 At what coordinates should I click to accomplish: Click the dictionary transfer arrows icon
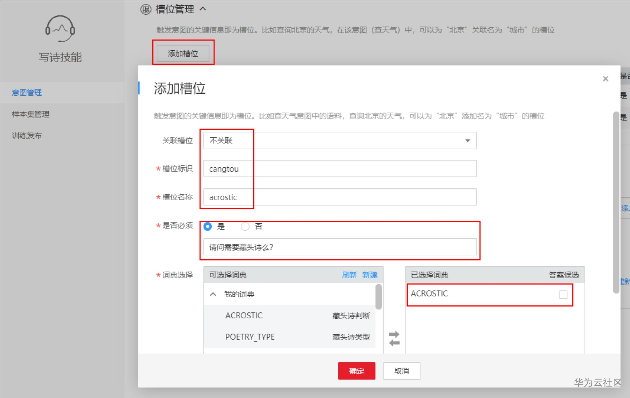394,338
